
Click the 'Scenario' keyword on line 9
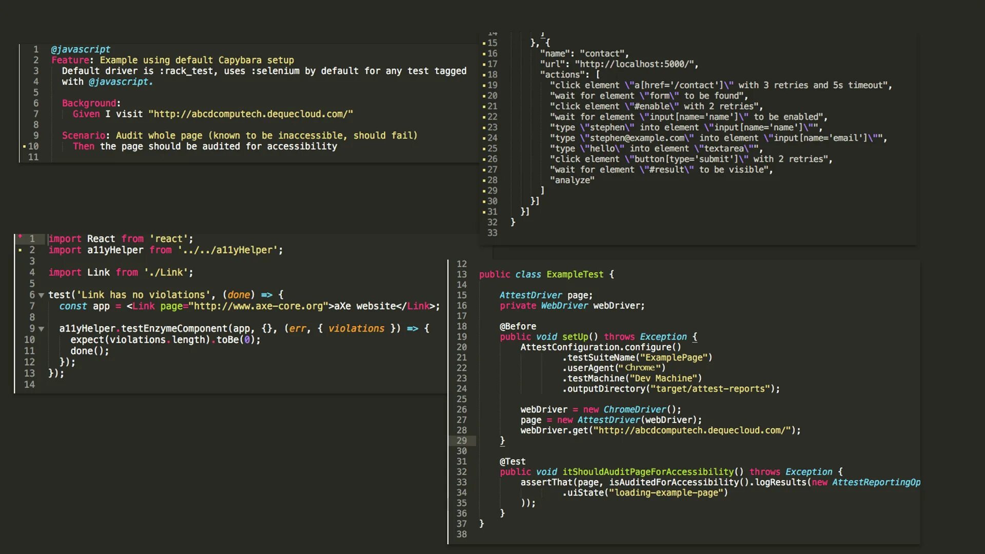(x=84, y=135)
